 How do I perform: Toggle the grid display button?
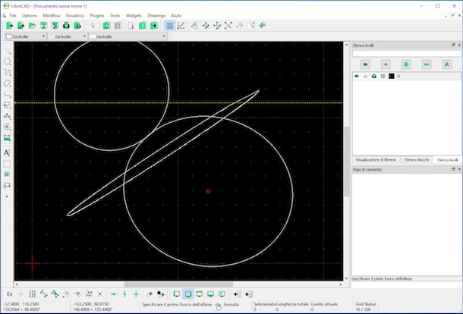[170, 26]
